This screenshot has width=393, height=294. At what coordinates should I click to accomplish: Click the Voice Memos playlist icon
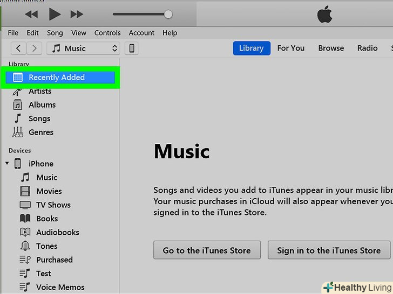click(25, 287)
